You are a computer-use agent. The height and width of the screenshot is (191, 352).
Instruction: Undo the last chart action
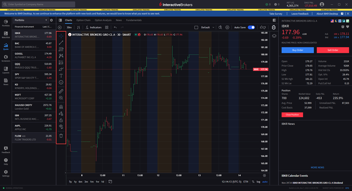[115, 27]
